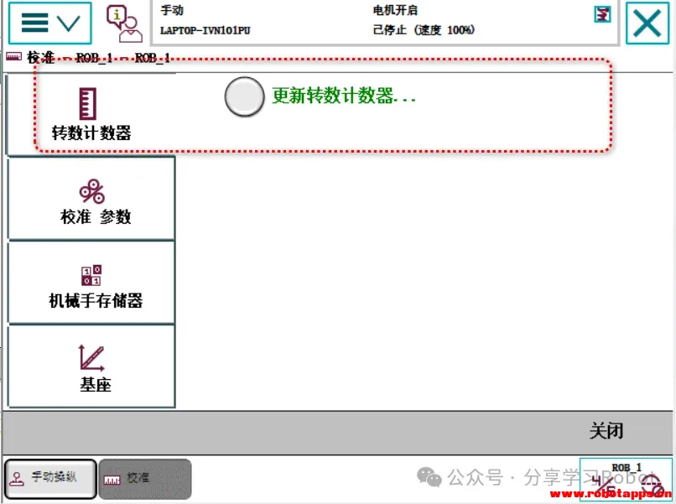Screen dimensions: 676x504
Task: Open the ROB_1 quick-set menu button
Action: click(x=626, y=480)
